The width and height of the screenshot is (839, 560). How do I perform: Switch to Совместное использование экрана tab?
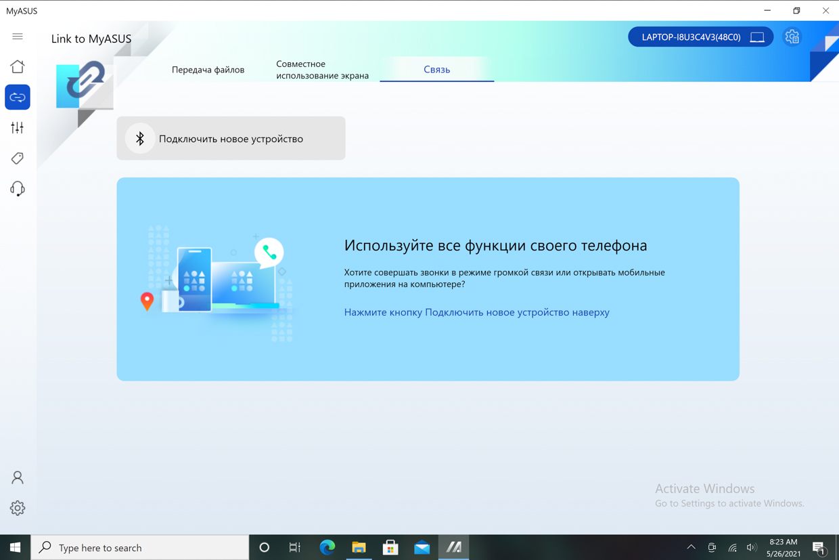click(x=322, y=70)
